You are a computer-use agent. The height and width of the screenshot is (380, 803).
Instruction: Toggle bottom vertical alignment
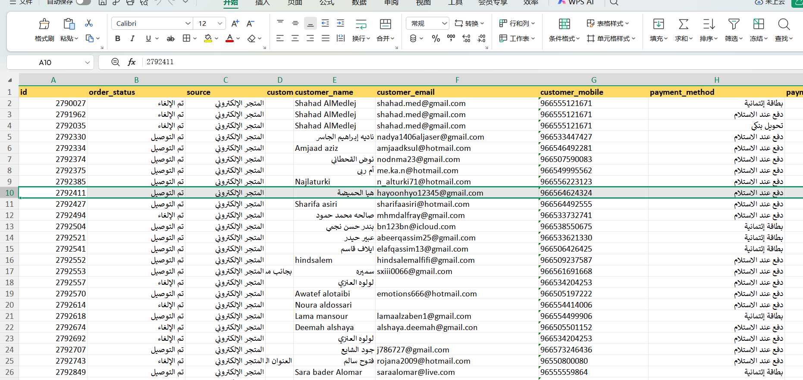[311, 23]
